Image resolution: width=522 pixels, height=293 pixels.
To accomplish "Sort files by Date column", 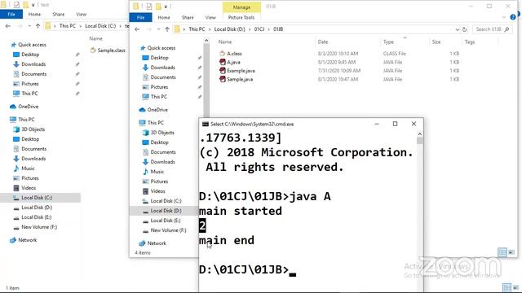I will 323,42.
